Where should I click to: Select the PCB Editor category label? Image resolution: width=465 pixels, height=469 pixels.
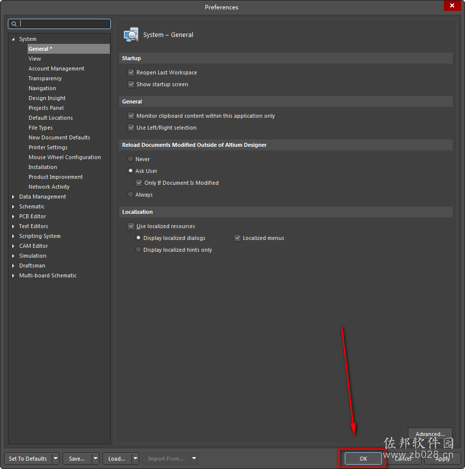[x=33, y=217]
